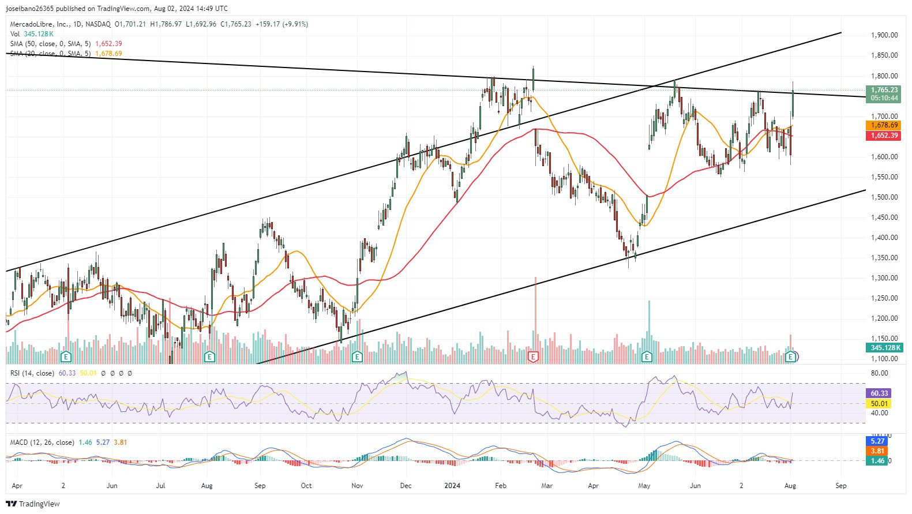Select the earnings marker near May 2024
912x514 pixels.
point(647,357)
